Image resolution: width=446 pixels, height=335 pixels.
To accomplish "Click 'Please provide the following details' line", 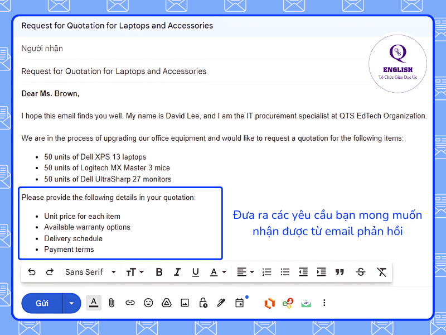I will click(x=108, y=198).
